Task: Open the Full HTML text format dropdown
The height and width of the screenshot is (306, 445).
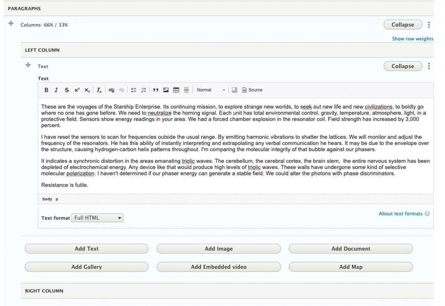Action: point(97,218)
